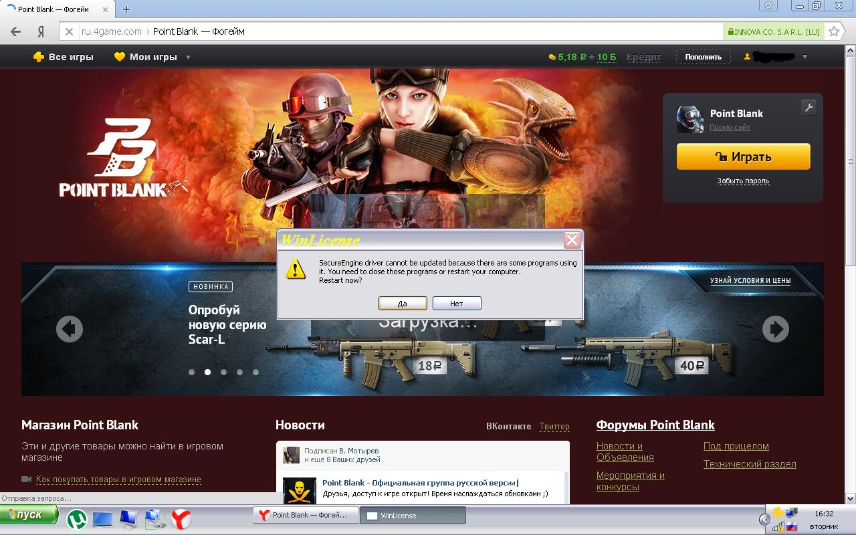Click Нет in the WinLicense dialog
Viewport: 856px width, 535px height.
[457, 304]
